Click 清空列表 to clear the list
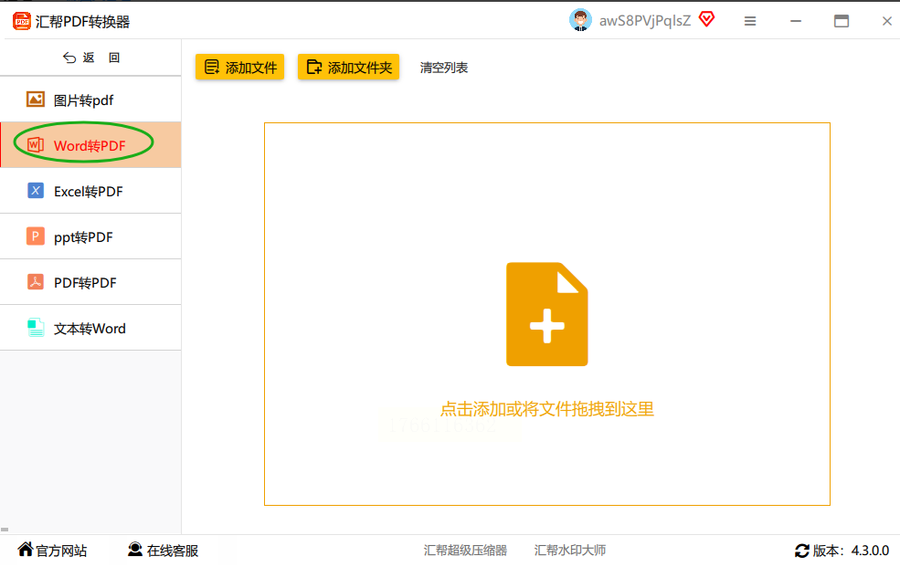Image resolution: width=900 pixels, height=567 pixels. click(444, 68)
